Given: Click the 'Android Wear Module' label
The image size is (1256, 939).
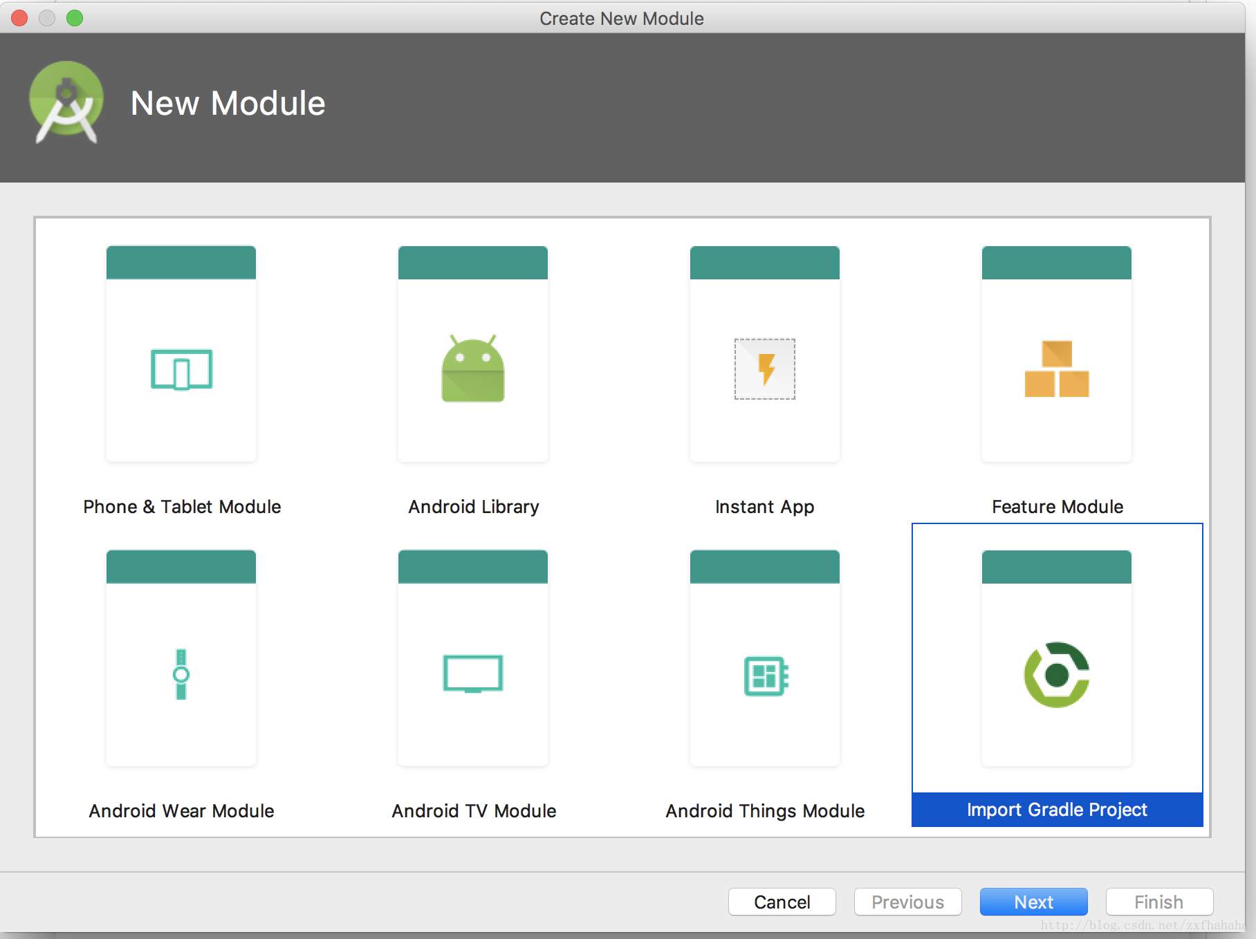Looking at the screenshot, I should [181, 811].
